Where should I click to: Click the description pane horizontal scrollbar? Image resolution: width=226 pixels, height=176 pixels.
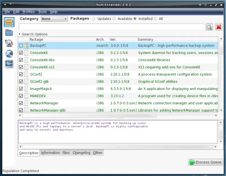[118, 147]
